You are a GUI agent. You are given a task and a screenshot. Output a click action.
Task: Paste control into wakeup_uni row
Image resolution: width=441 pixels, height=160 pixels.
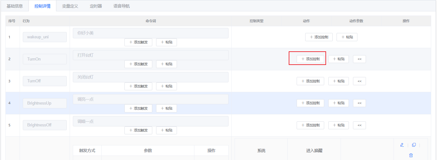click(x=347, y=37)
